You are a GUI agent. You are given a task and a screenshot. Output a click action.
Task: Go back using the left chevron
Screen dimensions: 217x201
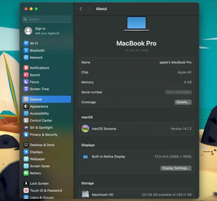tap(81, 9)
